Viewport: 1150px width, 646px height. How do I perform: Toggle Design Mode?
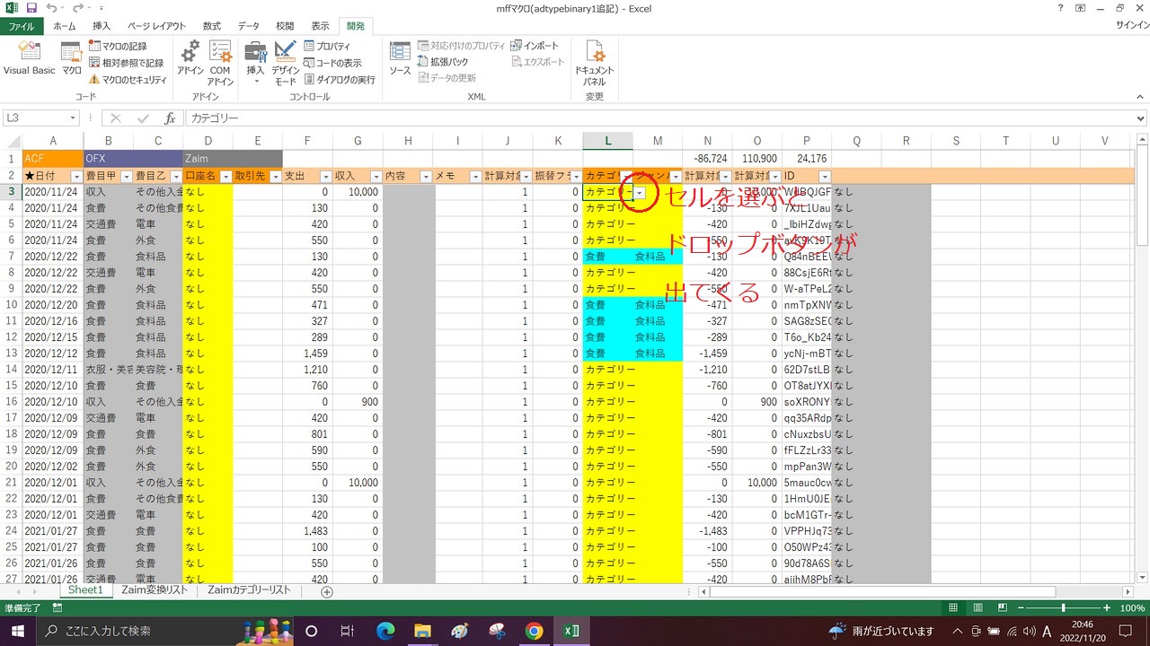[x=285, y=63]
